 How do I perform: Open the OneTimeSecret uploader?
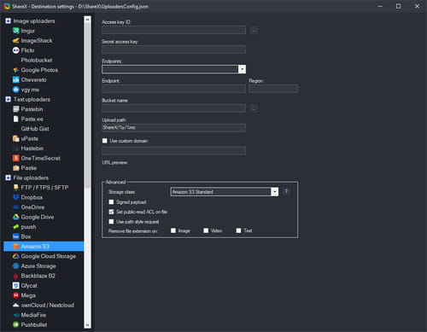click(x=41, y=158)
